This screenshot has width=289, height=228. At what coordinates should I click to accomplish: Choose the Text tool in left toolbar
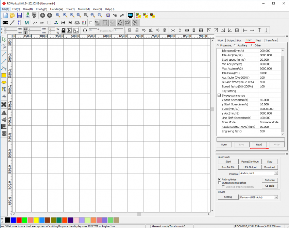(x=4, y=89)
